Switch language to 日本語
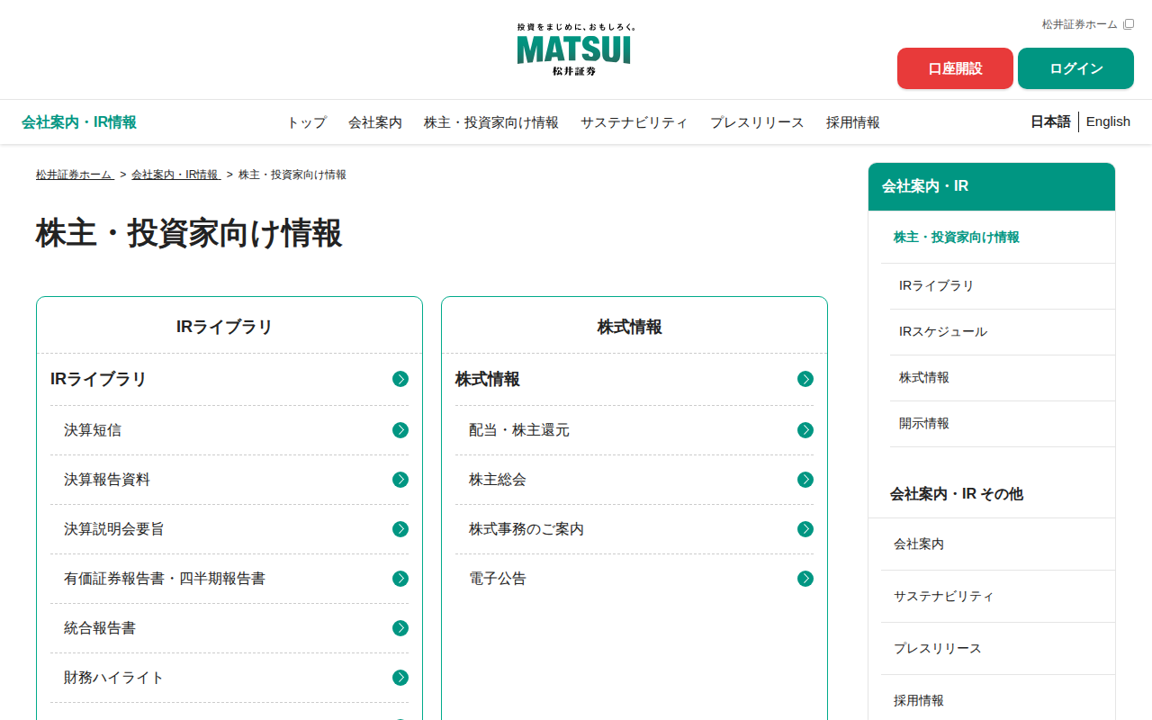Image resolution: width=1152 pixels, height=720 pixels. (x=1050, y=121)
